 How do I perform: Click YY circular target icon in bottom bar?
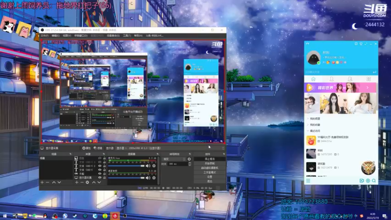pyautogui.click(x=368, y=180)
